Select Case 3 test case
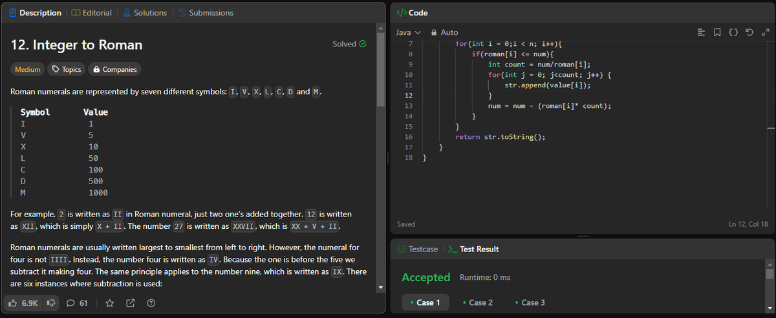This screenshot has height=318, width=776. 530,302
